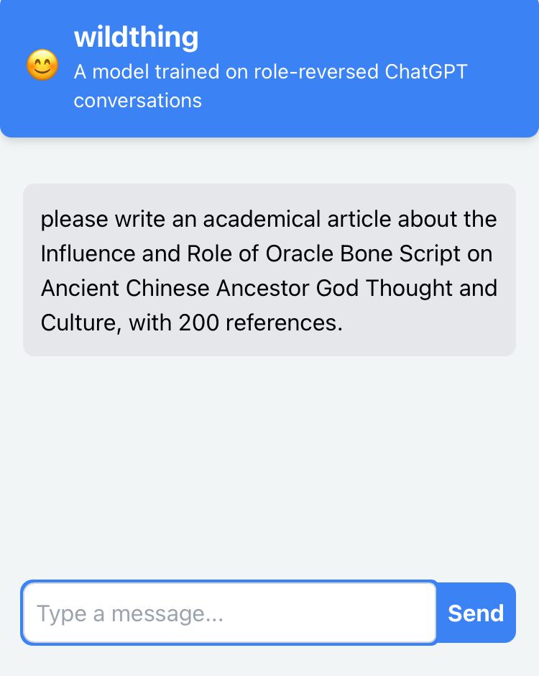The width and height of the screenshot is (539, 676).
Task: Click the empty chat area below the message
Action: coord(269,466)
